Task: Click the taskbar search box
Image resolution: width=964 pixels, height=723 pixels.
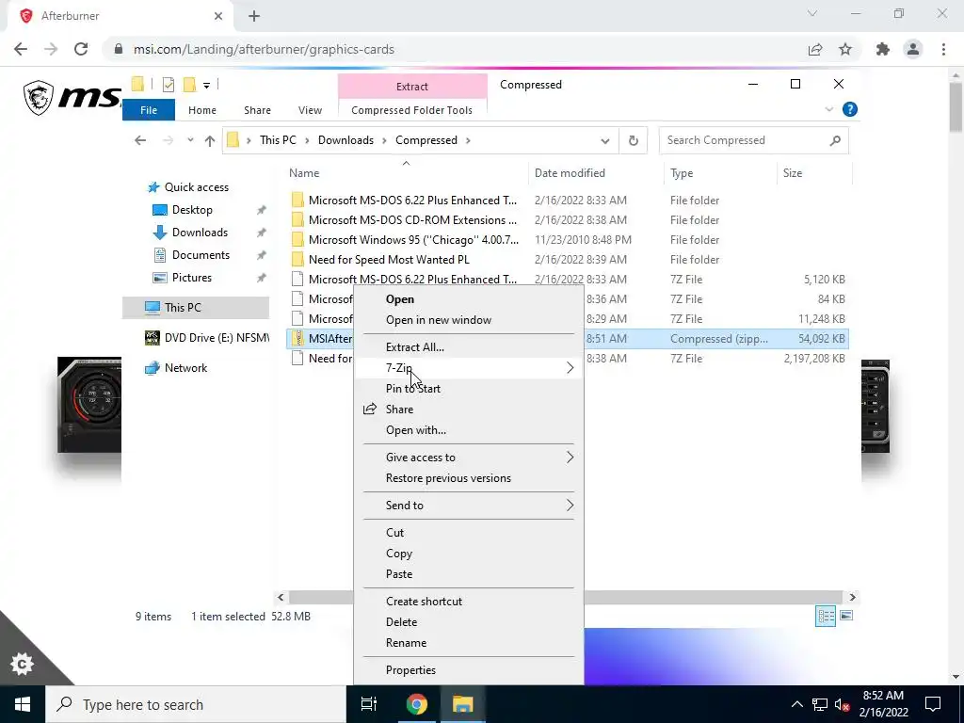Action: point(196,704)
